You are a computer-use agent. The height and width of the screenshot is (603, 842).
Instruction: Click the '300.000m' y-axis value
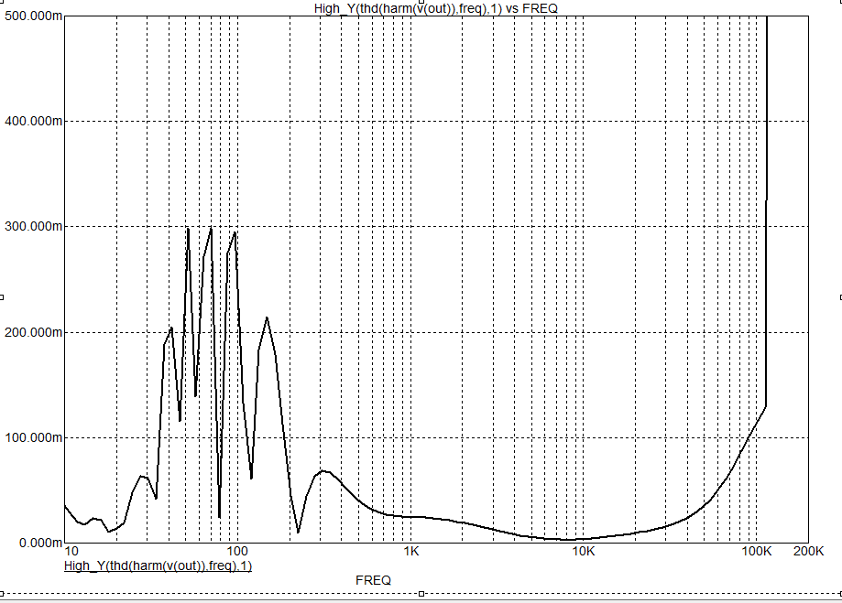coord(33,226)
